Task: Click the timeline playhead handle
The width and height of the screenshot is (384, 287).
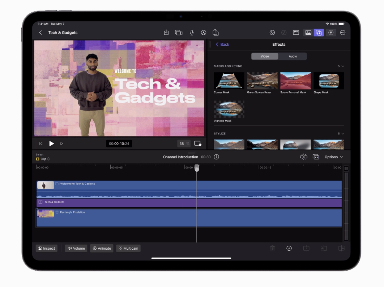Action: tap(197, 168)
